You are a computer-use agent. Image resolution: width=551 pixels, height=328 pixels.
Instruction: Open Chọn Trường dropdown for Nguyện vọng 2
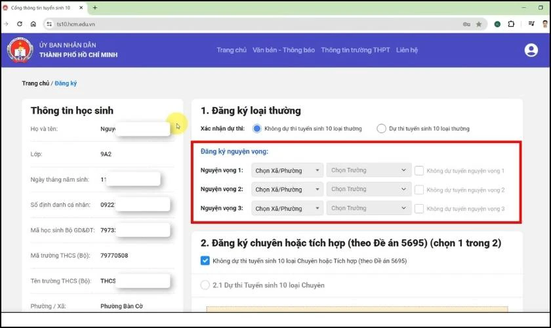(369, 189)
